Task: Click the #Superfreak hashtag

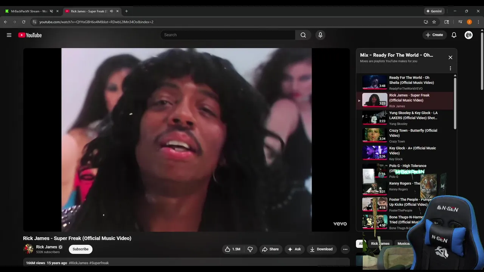Action: coord(99,263)
